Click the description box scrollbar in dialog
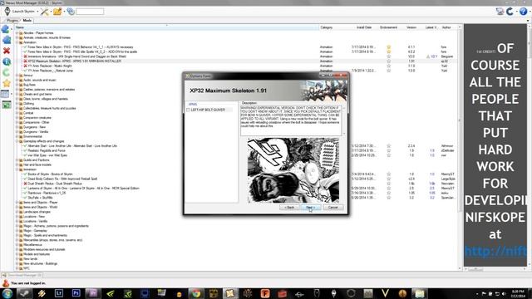 click(343, 120)
